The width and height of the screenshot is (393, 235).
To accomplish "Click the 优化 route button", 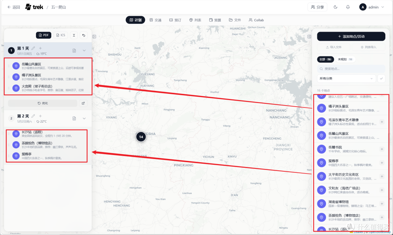I will (43, 103).
